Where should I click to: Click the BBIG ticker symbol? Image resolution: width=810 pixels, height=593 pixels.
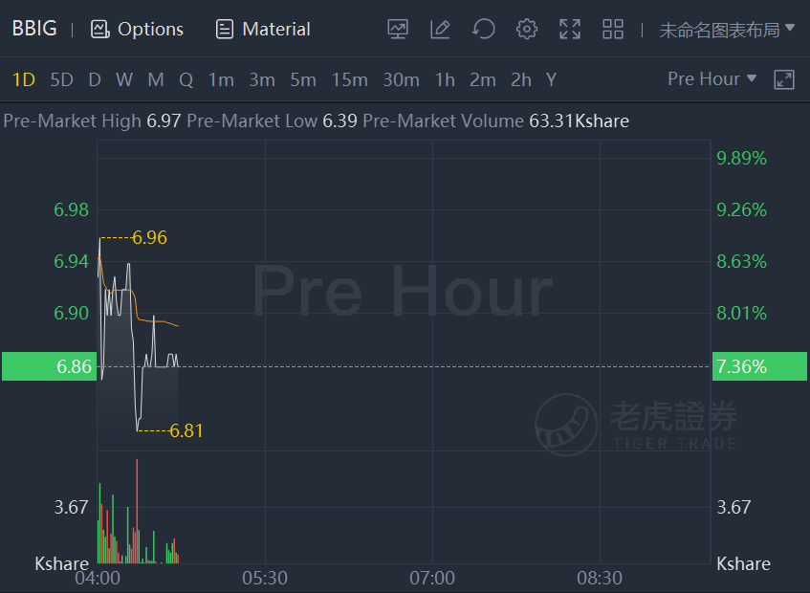(34, 29)
